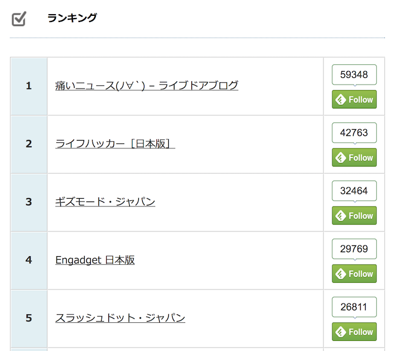This screenshot has width=395, height=351.
Task: Follow スラッシュドット・ジャパン on Feedly
Action: pos(354,332)
